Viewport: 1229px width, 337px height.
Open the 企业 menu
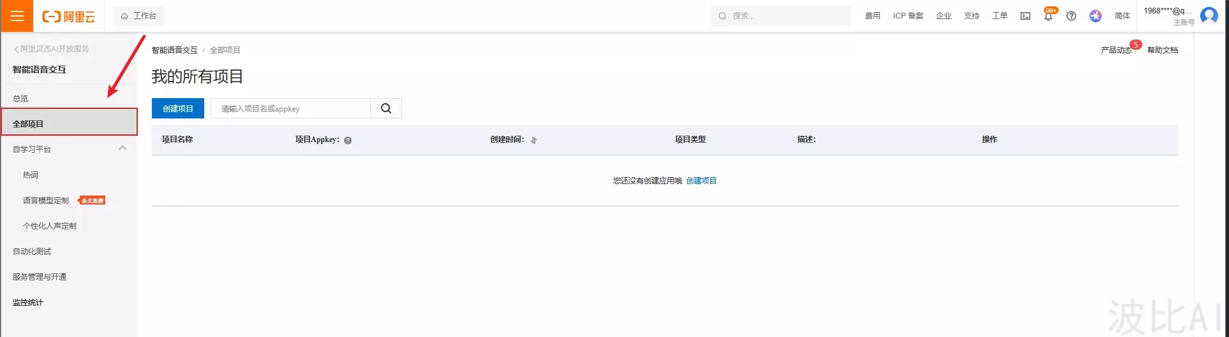click(944, 16)
